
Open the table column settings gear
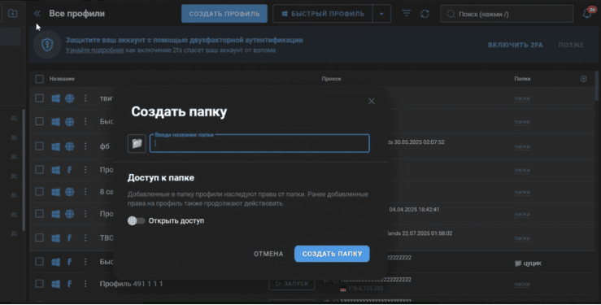pos(583,79)
